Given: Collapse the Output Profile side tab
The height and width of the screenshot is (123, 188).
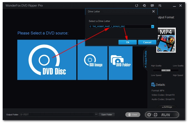Looking at the screenshot, I should coord(146,59).
